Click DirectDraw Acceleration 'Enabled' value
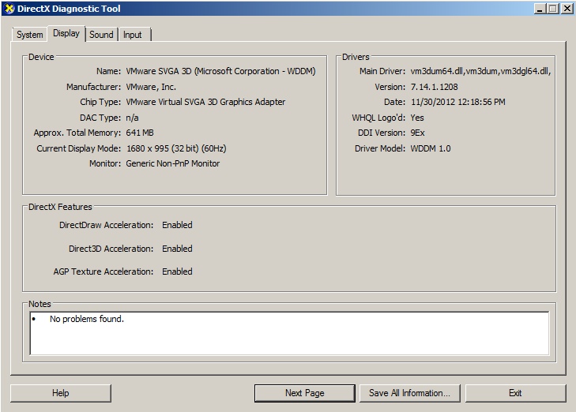 [x=177, y=225]
